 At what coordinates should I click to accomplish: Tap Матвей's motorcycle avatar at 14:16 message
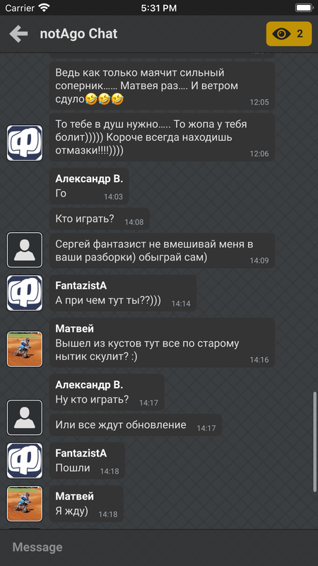(25, 350)
